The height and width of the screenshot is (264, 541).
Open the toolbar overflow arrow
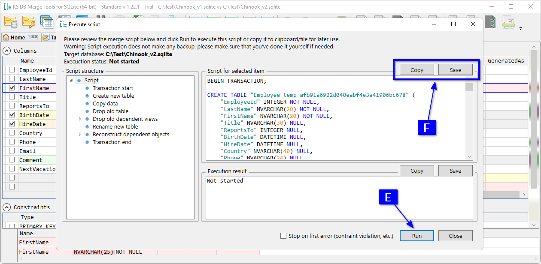[x=521, y=29]
